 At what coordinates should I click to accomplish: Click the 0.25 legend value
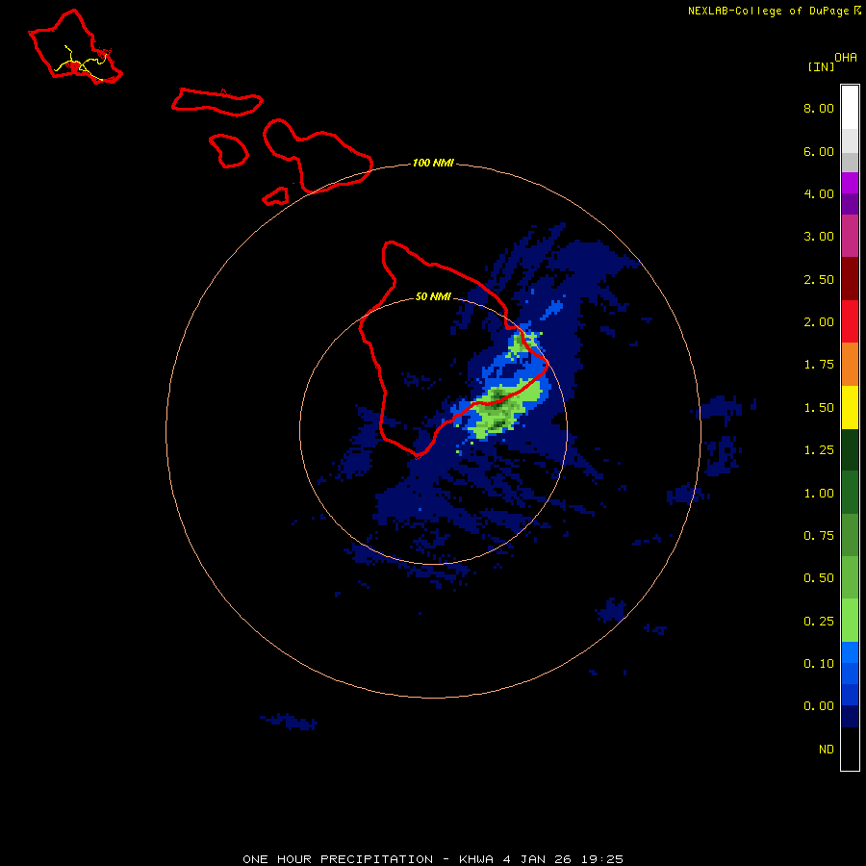819,622
